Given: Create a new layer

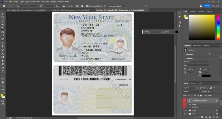Looking at the screenshot, I should click(x=214, y=117).
